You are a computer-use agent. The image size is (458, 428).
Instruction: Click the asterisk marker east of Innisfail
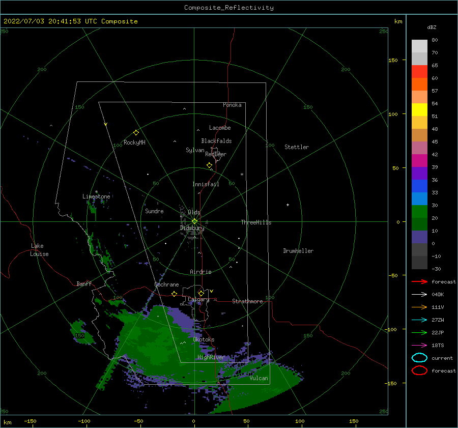(x=242, y=175)
